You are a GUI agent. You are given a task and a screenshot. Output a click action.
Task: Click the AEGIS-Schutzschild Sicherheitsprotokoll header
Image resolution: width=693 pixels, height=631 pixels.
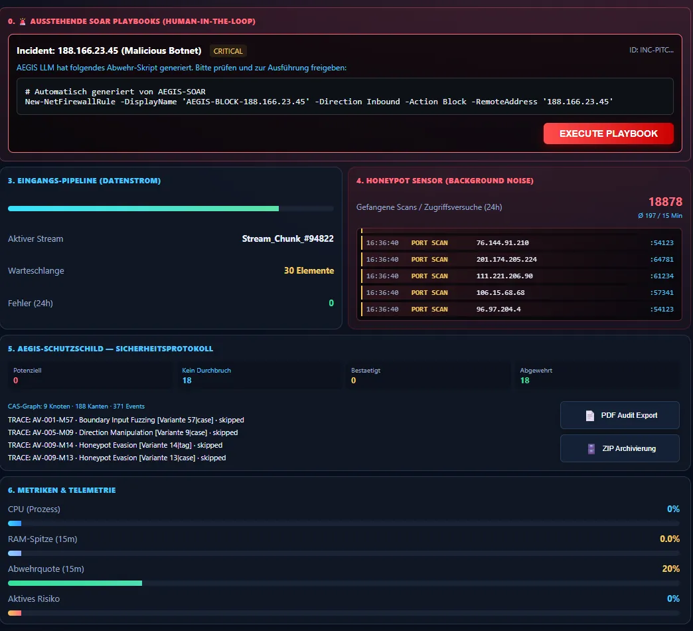tap(110, 349)
